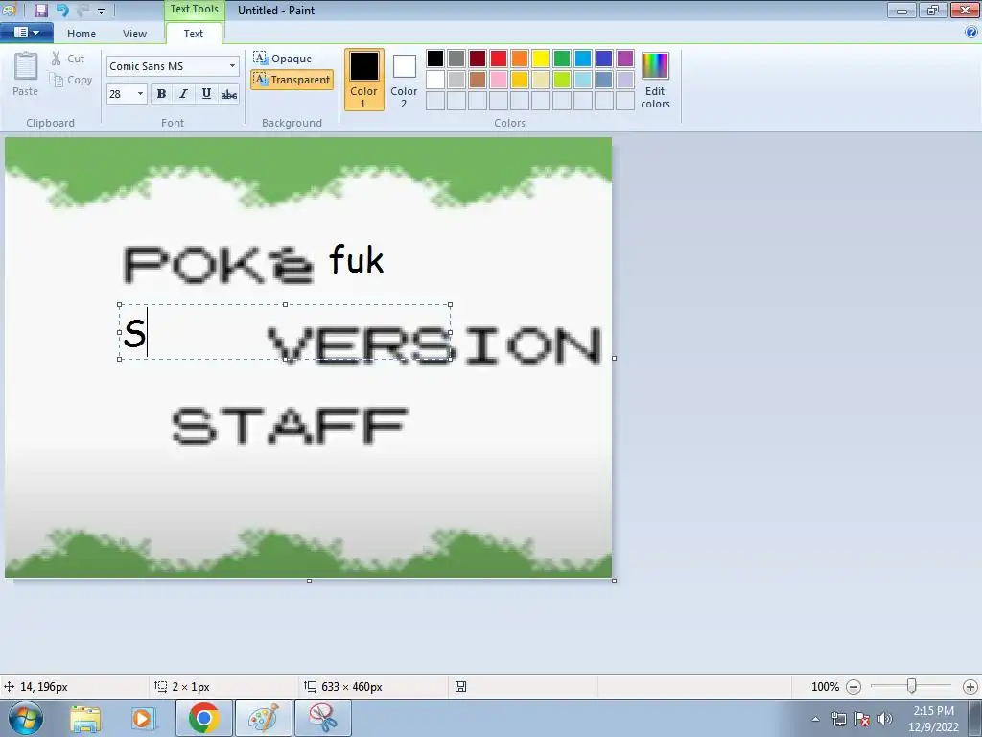Pick the red color swatch
Image resolution: width=982 pixels, height=737 pixels.
[x=499, y=59]
